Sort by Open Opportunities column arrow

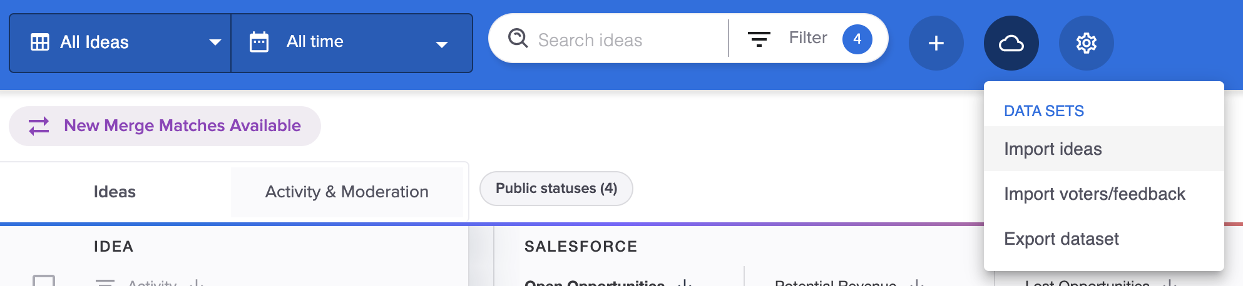(685, 283)
